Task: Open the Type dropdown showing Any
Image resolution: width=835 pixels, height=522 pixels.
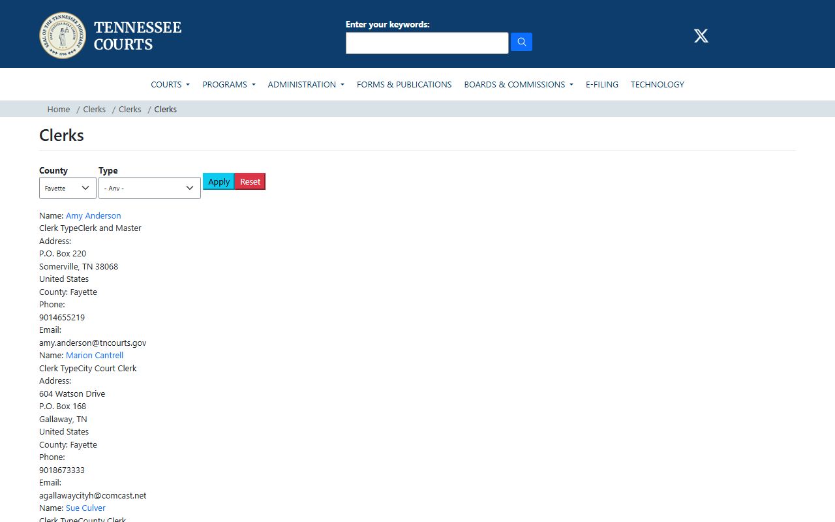Action: pyautogui.click(x=149, y=188)
